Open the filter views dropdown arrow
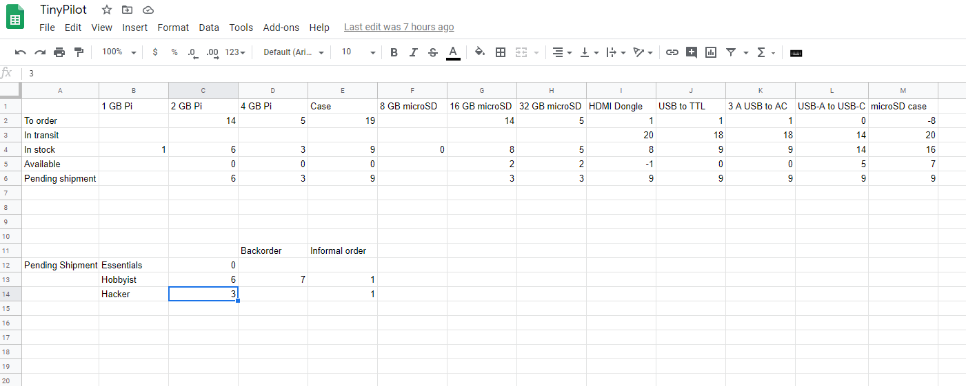Screen dimensions: 966x386 (x=746, y=52)
